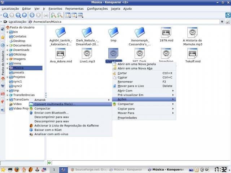
Task: Expand the bin folder tree node
Action: [x=7, y=32]
